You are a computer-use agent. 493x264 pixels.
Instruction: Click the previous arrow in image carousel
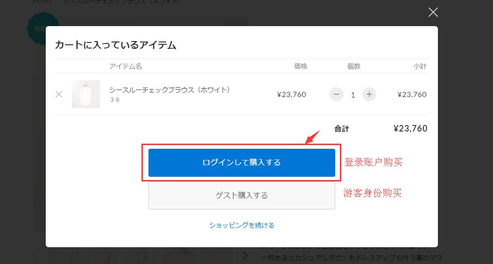(x=36, y=255)
